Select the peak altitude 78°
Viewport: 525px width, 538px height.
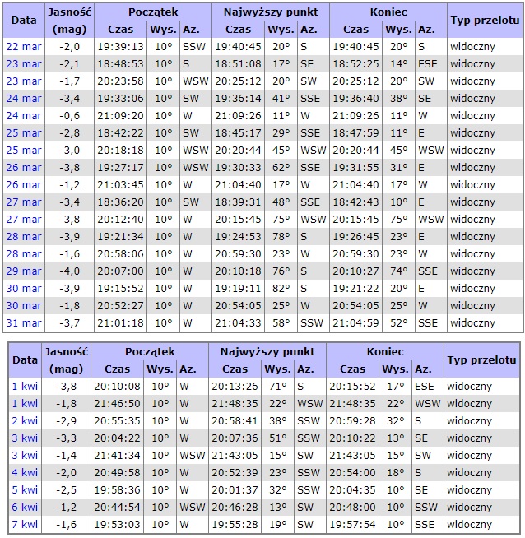point(281,236)
